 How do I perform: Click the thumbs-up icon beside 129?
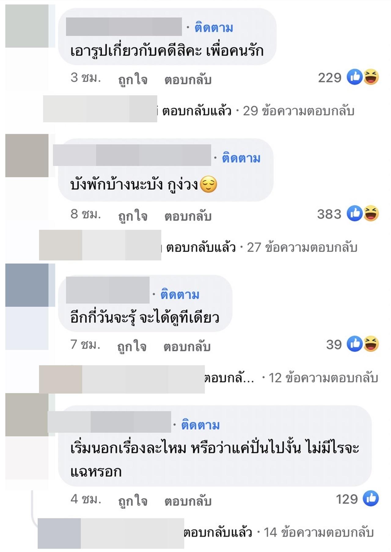[x=371, y=498]
